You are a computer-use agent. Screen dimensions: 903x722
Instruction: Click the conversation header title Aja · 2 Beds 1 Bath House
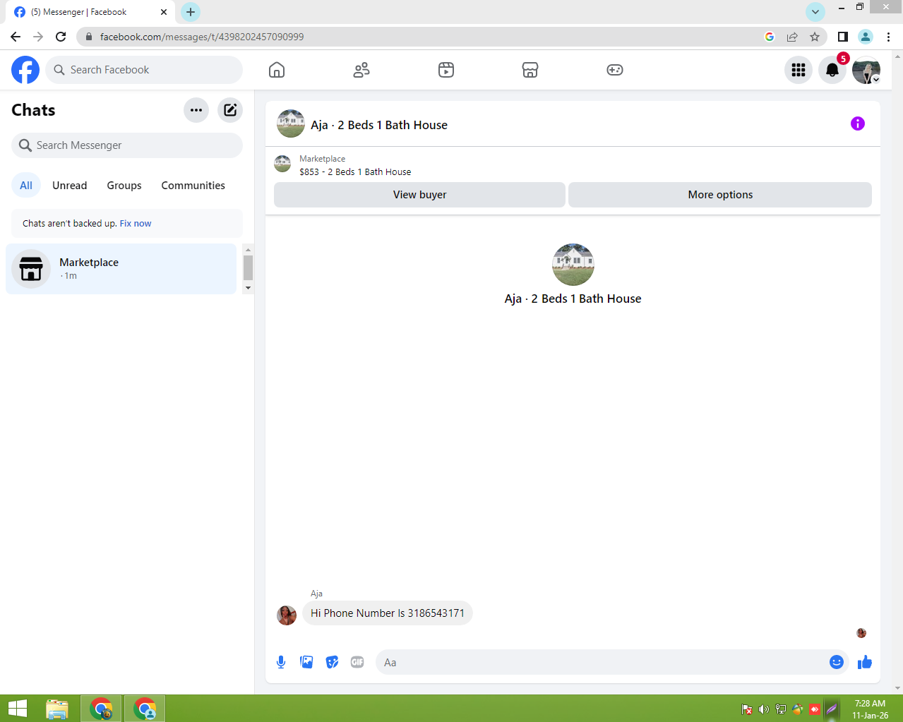coord(379,125)
